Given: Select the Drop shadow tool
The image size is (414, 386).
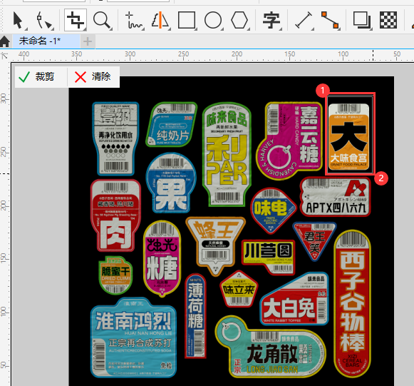Looking at the screenshot, I should click(361, 20).
